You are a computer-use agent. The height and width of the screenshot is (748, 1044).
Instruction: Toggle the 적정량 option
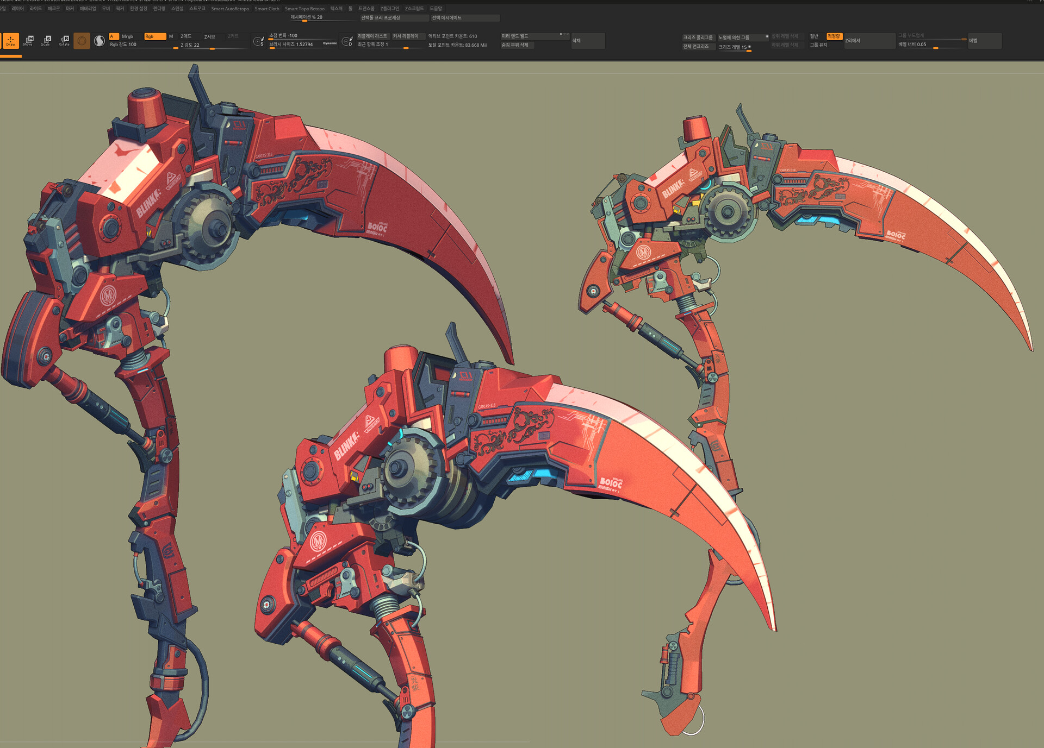tap(834, 36)
